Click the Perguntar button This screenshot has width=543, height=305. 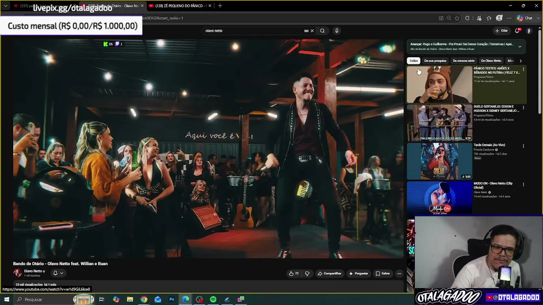[x=358, y=274]
